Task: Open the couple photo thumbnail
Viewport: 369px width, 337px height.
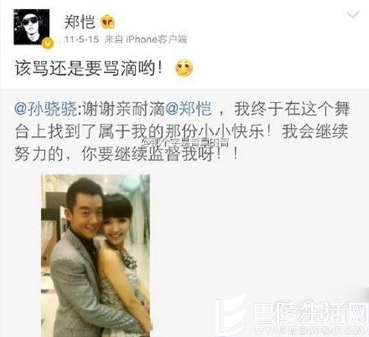Action: (x=96, y=255)
